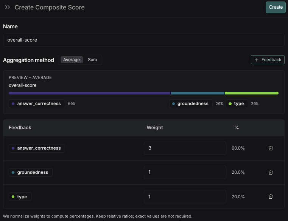Add a new Feedback item
This screenshot has width=288, height=221.
tap(268, 60)
